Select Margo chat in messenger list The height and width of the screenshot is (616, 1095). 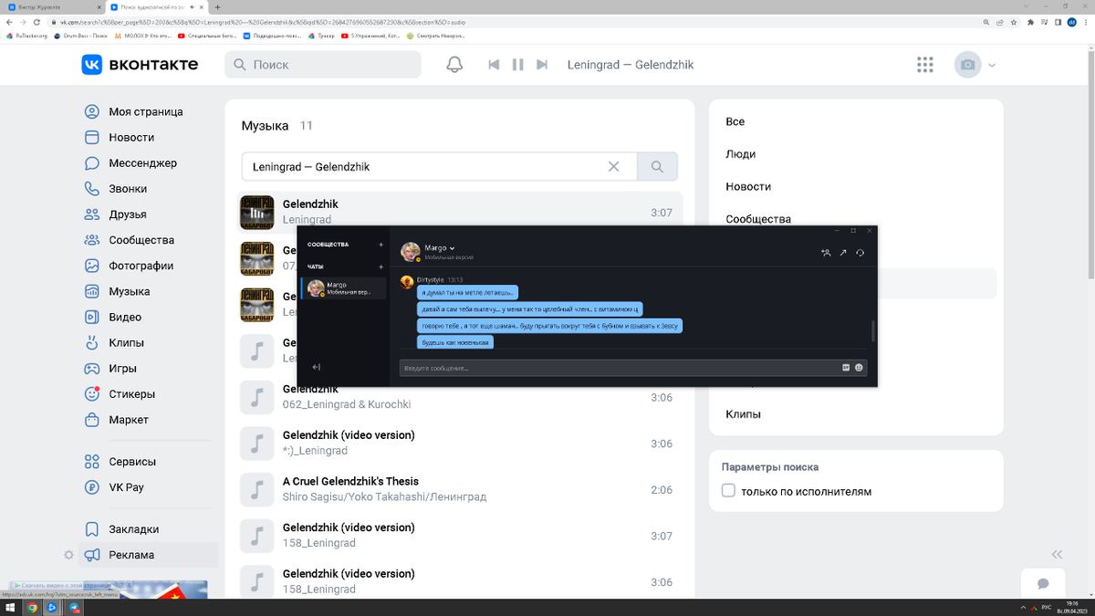point(344,288)
